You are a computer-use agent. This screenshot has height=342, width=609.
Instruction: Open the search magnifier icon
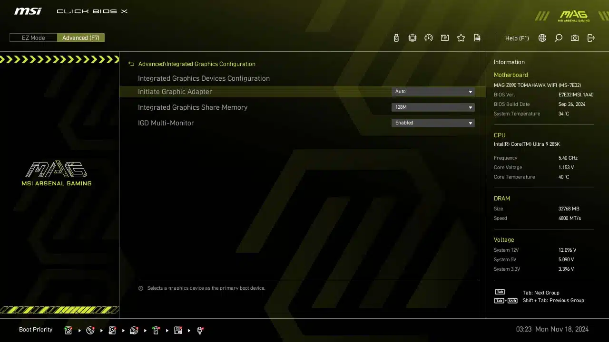tap(559, 38)
